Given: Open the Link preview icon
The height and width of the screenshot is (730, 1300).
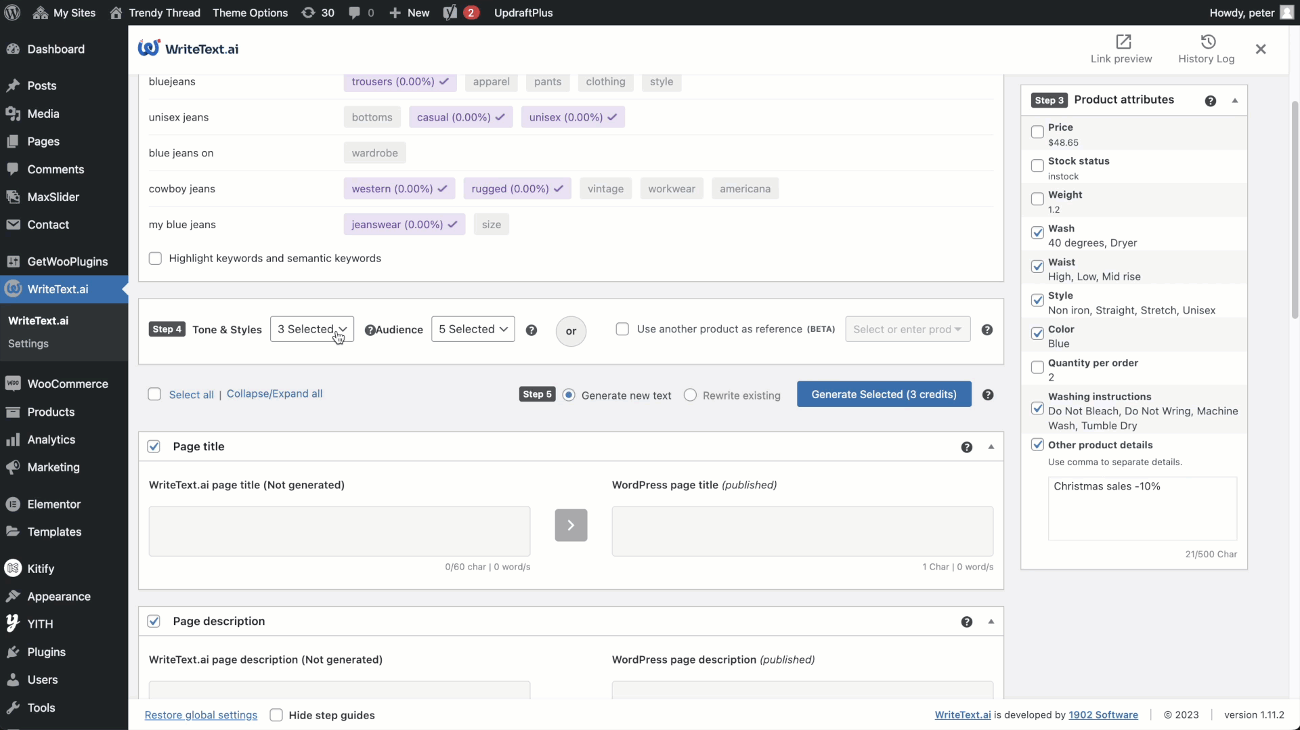Looking at the screenshot, I should pyautogui.click(x=1123, y=41).
